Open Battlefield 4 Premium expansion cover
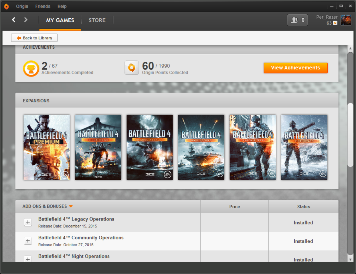This screenshot has height=274, width=356. tap(47, 147)
